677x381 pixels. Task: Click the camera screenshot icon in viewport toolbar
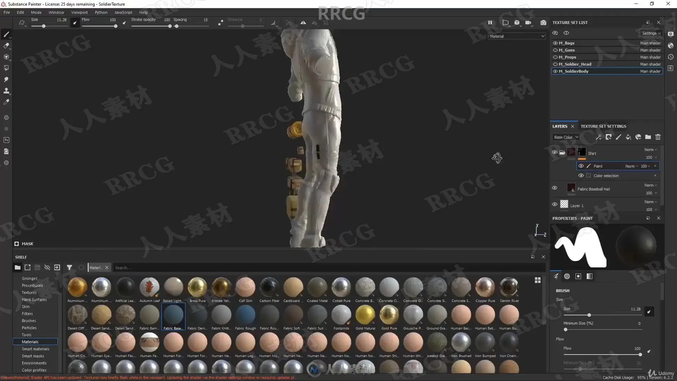pos(543,23)
